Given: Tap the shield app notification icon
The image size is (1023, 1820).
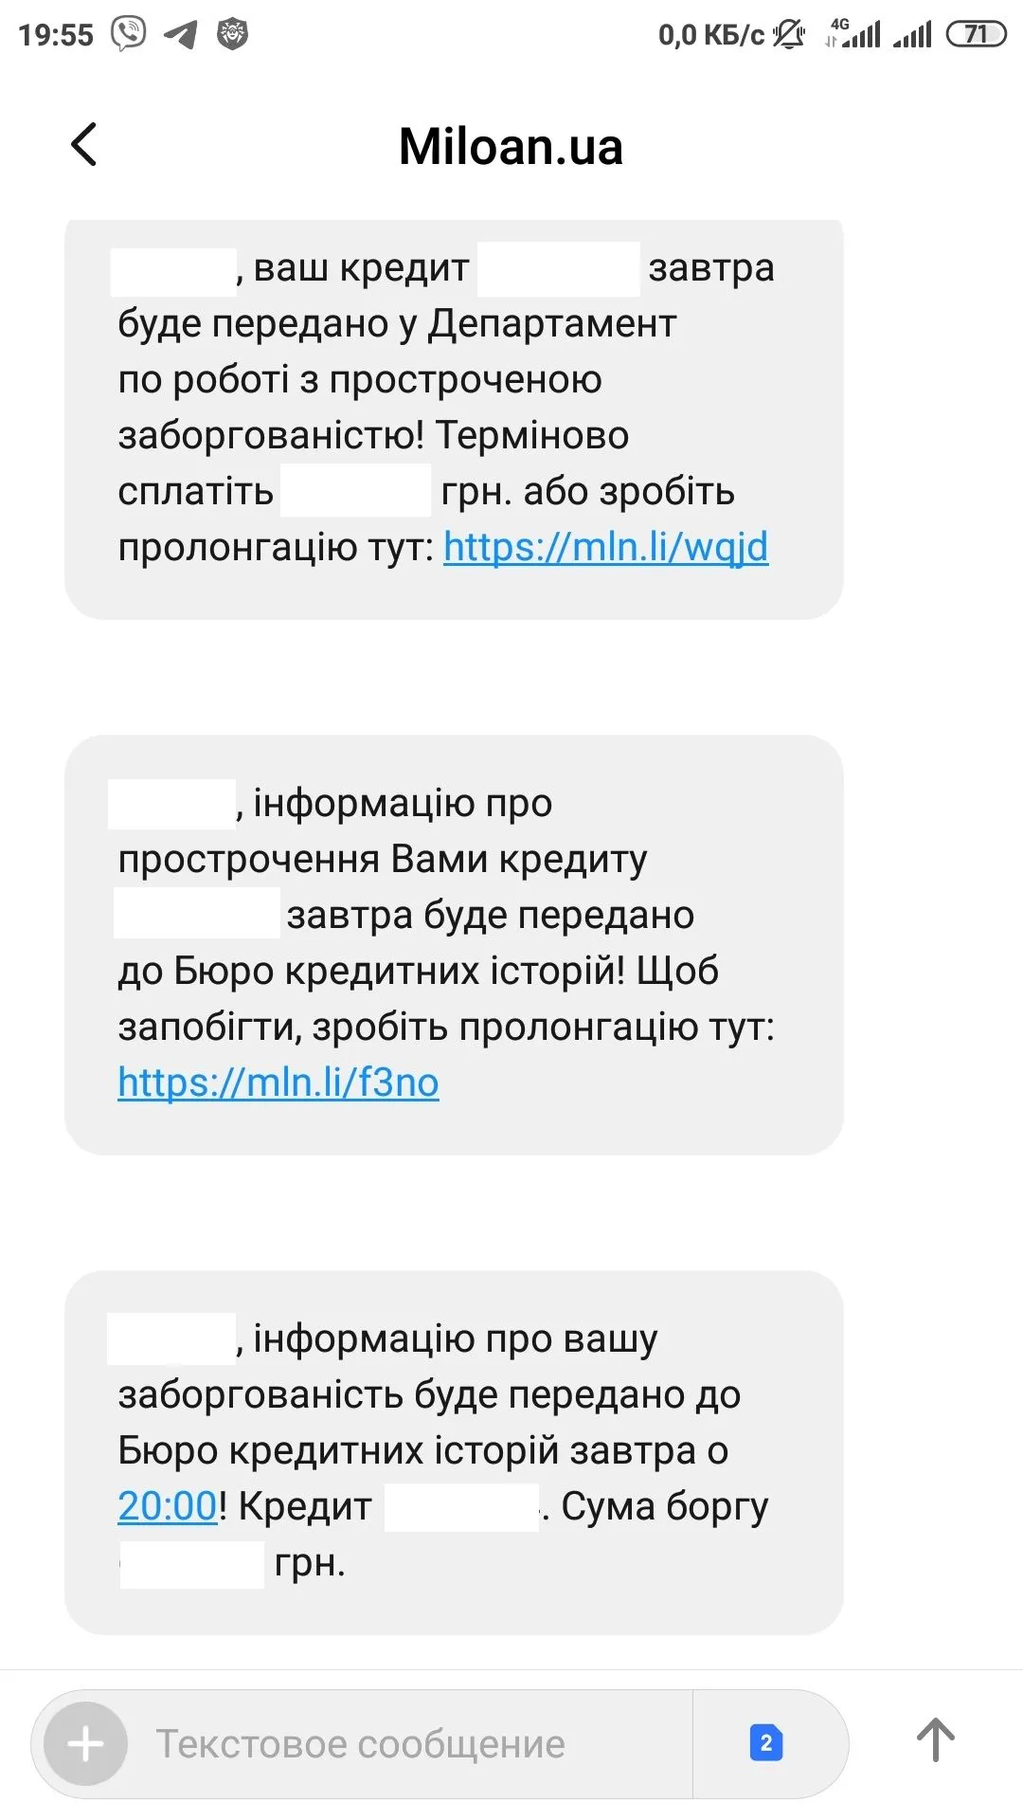Looking at the screenshot, I should [x=232, y=35].
